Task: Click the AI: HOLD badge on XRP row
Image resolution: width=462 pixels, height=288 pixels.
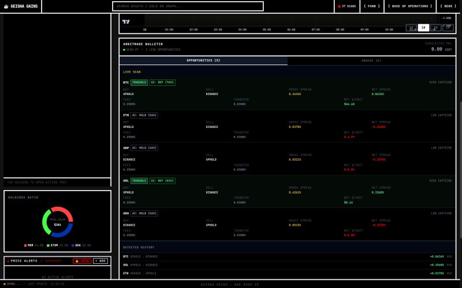Action: tap(144, 148)
